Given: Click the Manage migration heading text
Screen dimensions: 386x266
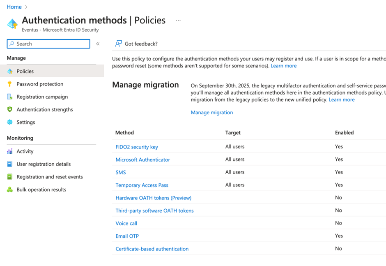Looking at the screenshot, I should 145,85.
